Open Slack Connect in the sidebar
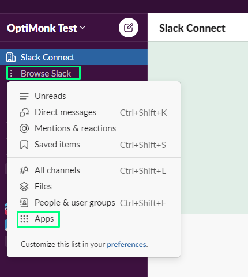248x277 pixels. (74, 57)
